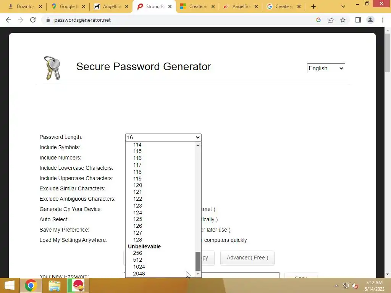The image size is (391, 293).
Task: Open the network tray icon
Action: click(346, 286)
